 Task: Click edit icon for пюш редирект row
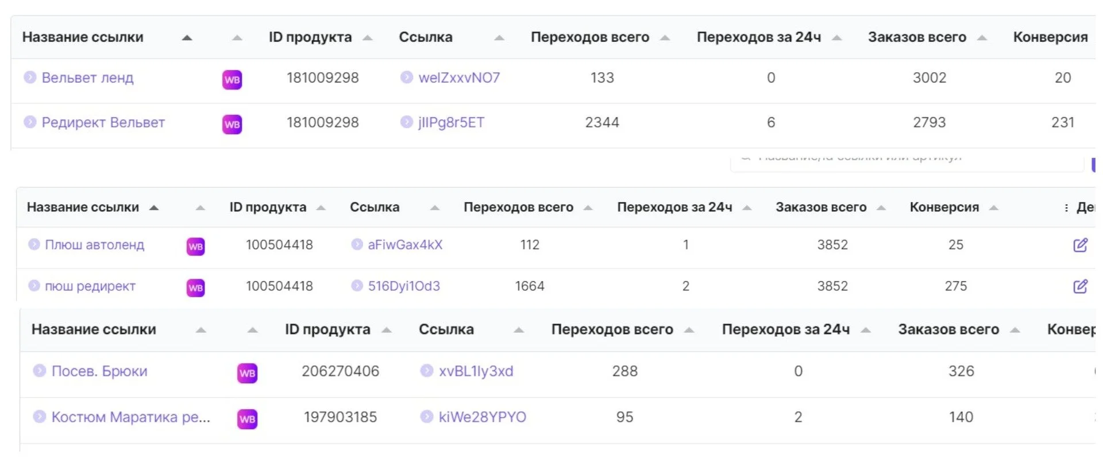(1080, 286)
